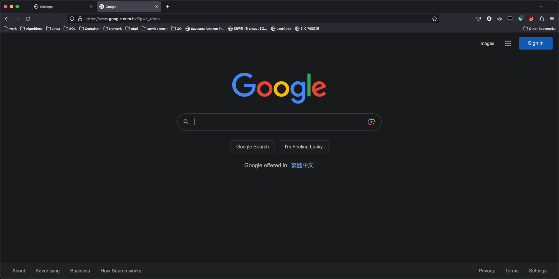Screen dimensions: 559x279
Task: Click the Google logo
Action: [x=279, y=88]
